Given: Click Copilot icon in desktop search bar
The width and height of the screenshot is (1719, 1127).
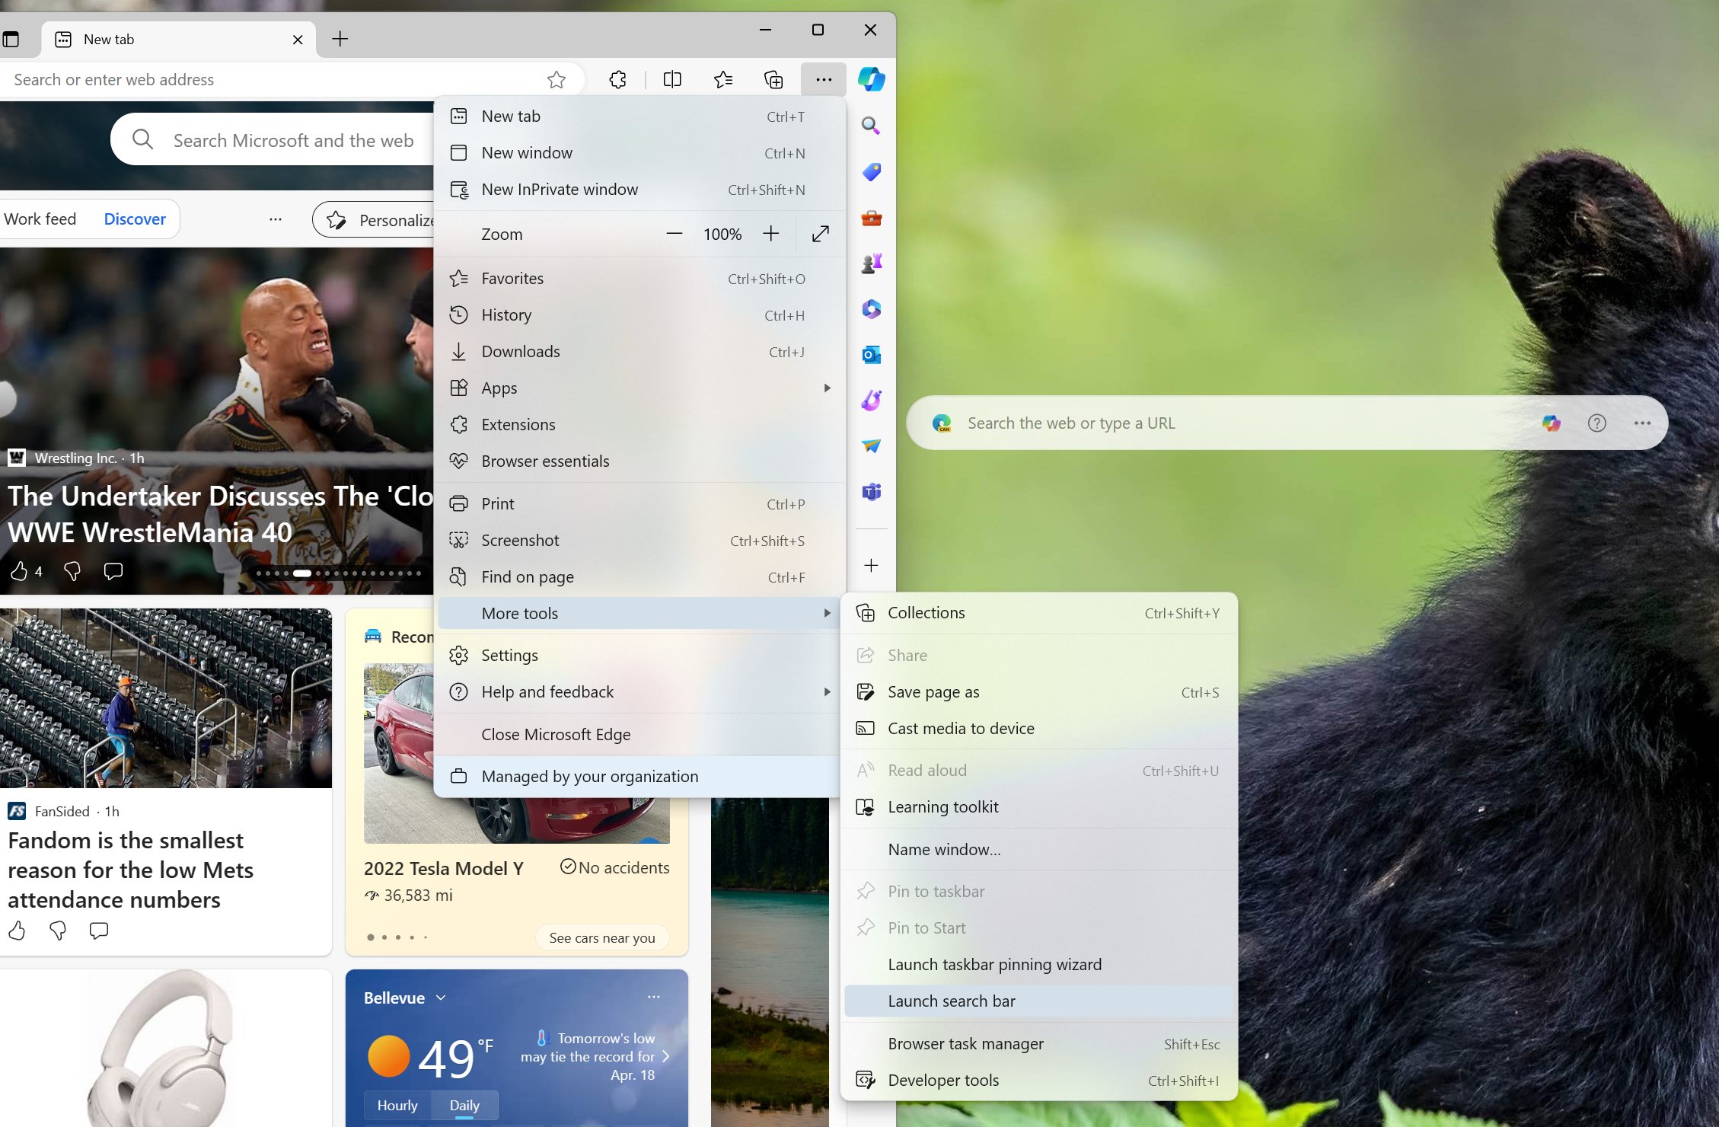Looking at the screenshot, I should tap(1551, 423).
